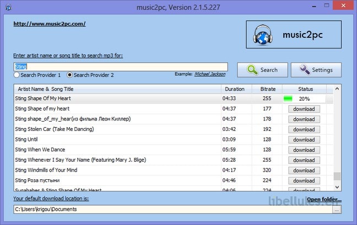Select the Sting Windmills of Your Mind text
357x225 pixels.
pos(46,170)
